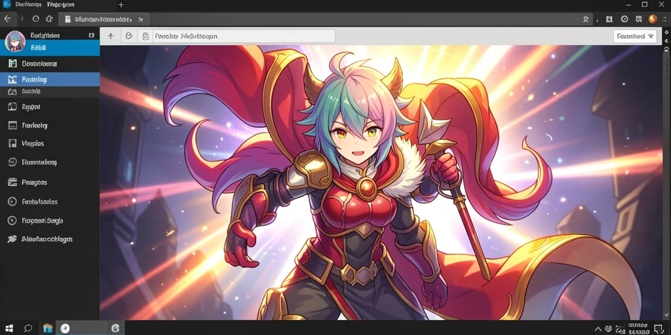Click the lock icon in the inner address field
The width and height of the screenshot is (671, 335).
point(145,37)
